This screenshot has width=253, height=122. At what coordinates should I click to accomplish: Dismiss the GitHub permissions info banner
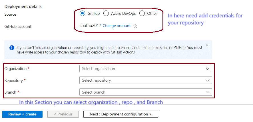point(207,45)
